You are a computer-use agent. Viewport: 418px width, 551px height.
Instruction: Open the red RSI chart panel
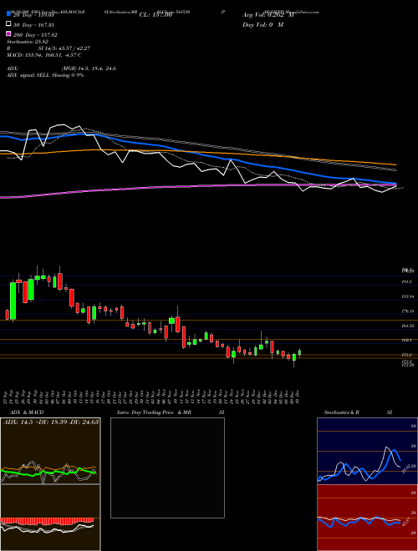coord(367,518)
